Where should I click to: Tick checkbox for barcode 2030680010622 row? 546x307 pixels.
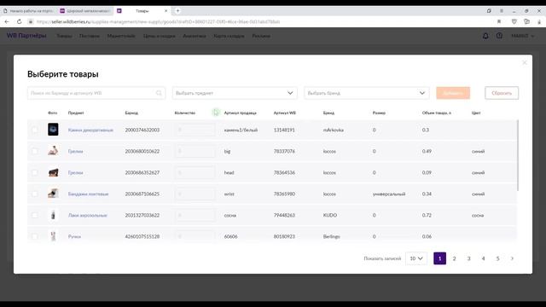coord(34,151)
